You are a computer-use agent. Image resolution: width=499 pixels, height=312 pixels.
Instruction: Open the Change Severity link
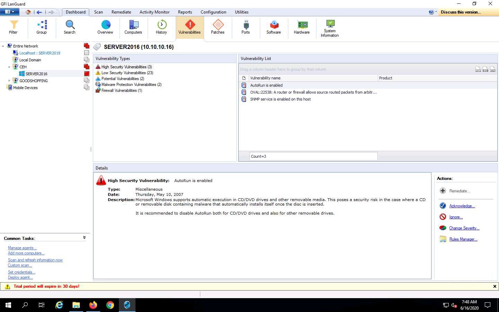(x=464, y=228)
